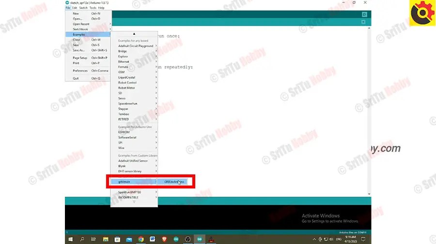Open the Edit menu

[x=75, y=8]
